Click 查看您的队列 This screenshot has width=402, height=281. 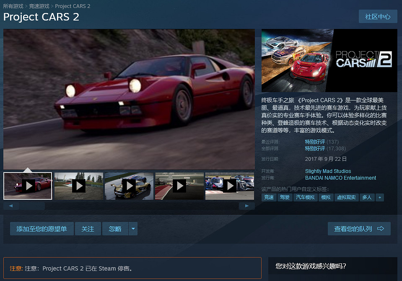(x=359, y=229)
